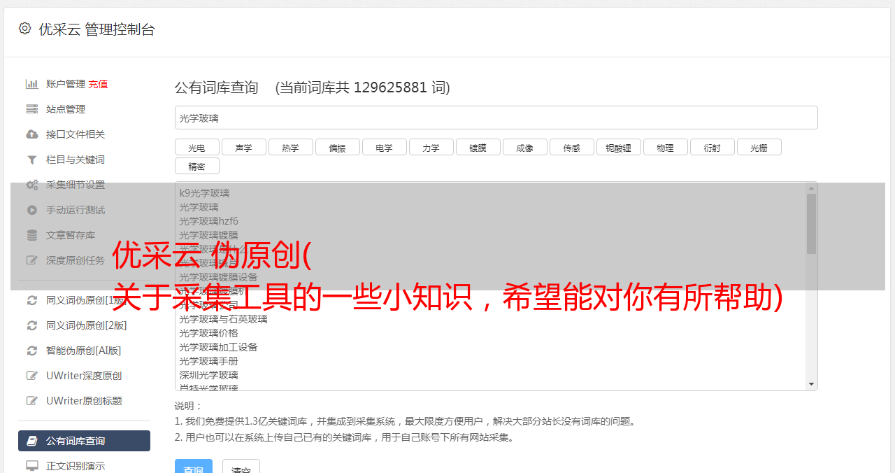Image resolution: width=895 pixels, height=473 pixels.
Task: Select 光学玻璃加工设备 in the results list
Action: point(218,347)
